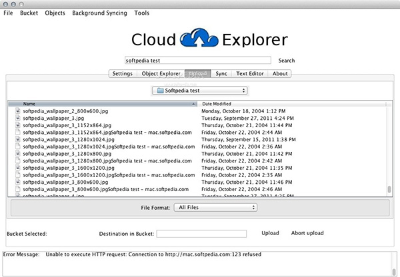
Task: Click icon for softpedia_wallpaper_3_800x600.jpg
Action: click(17, 182)
